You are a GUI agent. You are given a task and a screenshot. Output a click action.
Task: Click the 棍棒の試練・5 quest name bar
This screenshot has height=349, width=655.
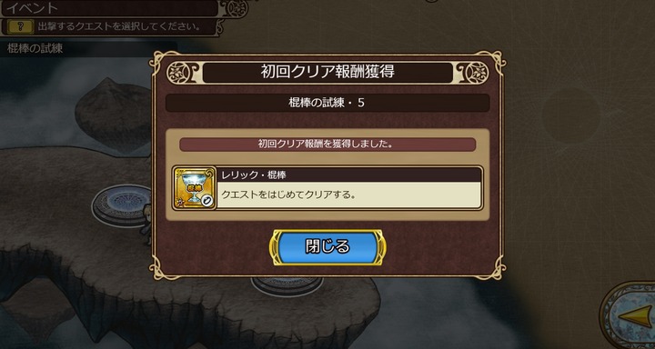point(327,103)
